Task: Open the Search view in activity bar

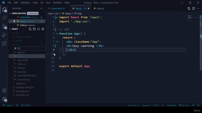Action: [4, 18]
